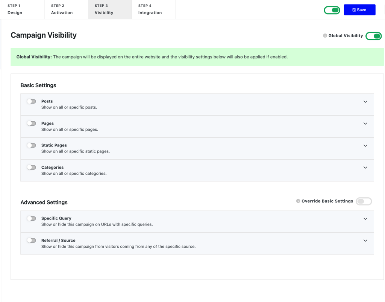The image size is (385, 302).
Task: Click the Basic Settings heading
Action: pos(38,85)
